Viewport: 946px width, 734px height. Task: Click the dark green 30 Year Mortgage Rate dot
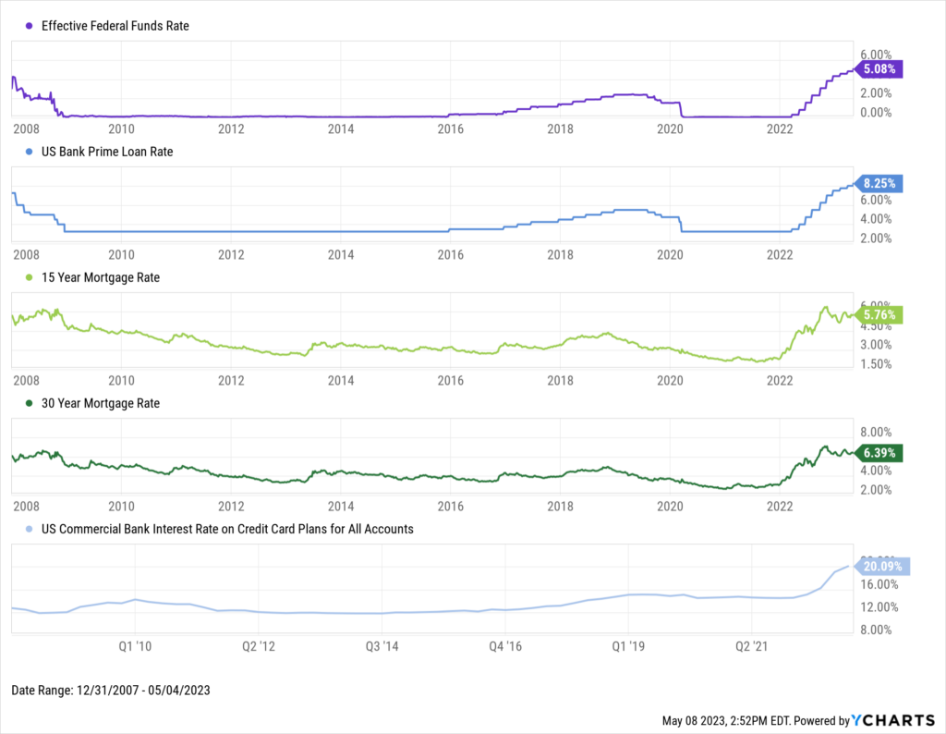pos(27,403)
